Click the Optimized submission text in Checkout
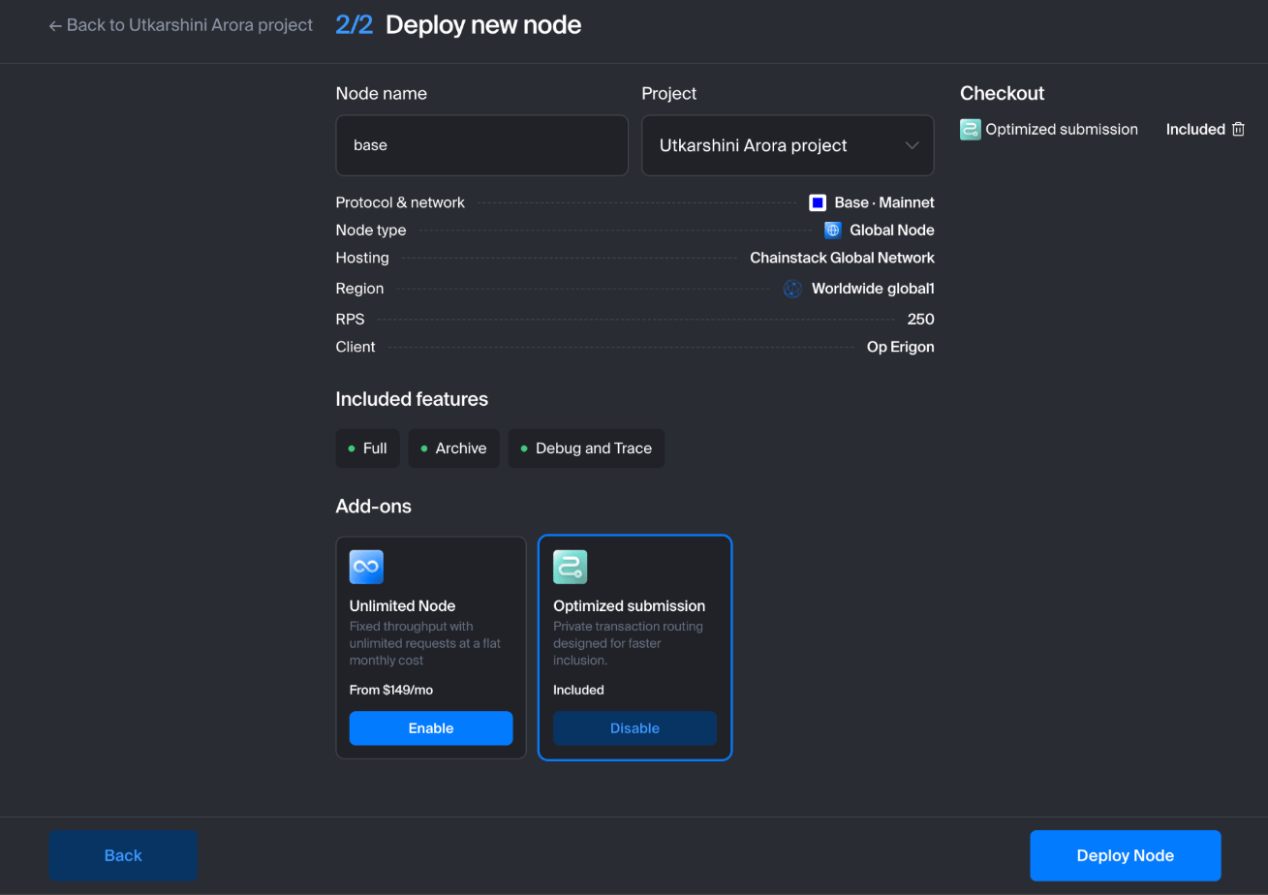Viewport: 1268px width, 895px height. (1062, 129)
